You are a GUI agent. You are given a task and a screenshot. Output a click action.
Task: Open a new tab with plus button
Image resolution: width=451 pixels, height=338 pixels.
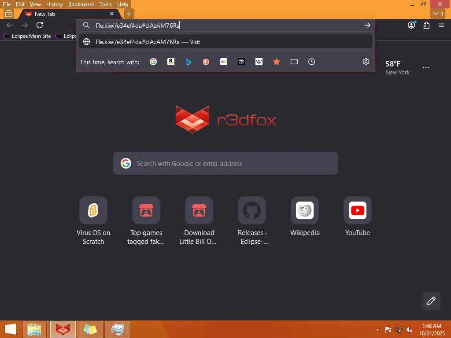pos(129,14)
